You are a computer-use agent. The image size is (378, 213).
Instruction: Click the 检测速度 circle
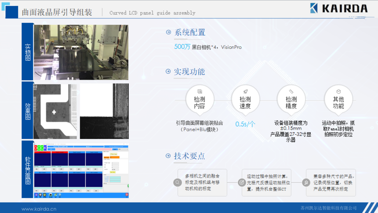point(245,100)
